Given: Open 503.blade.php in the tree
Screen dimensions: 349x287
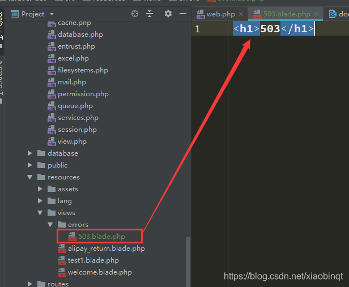Looking at the screenshot, I should (x=101, y=237).
